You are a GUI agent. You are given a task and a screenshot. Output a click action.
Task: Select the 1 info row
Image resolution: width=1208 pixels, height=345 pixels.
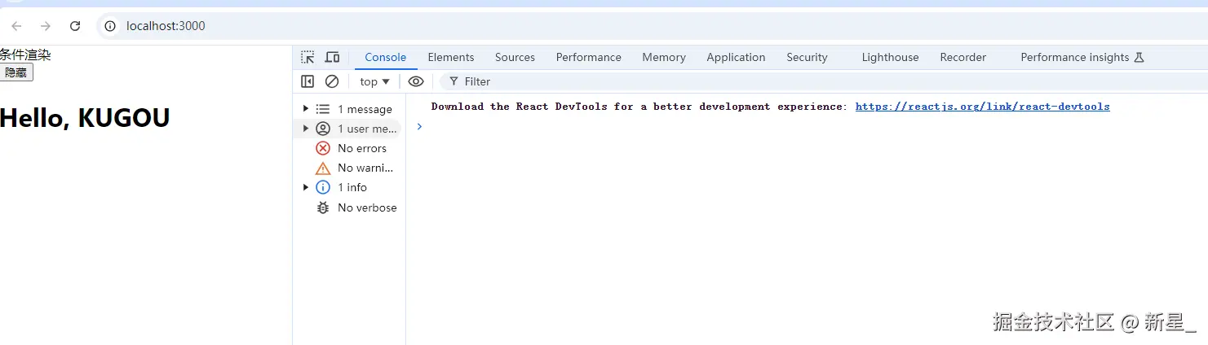pos(349,187)
